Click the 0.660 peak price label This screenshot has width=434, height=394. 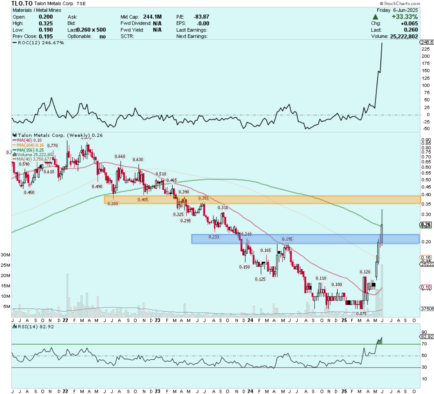coord(120,157)
